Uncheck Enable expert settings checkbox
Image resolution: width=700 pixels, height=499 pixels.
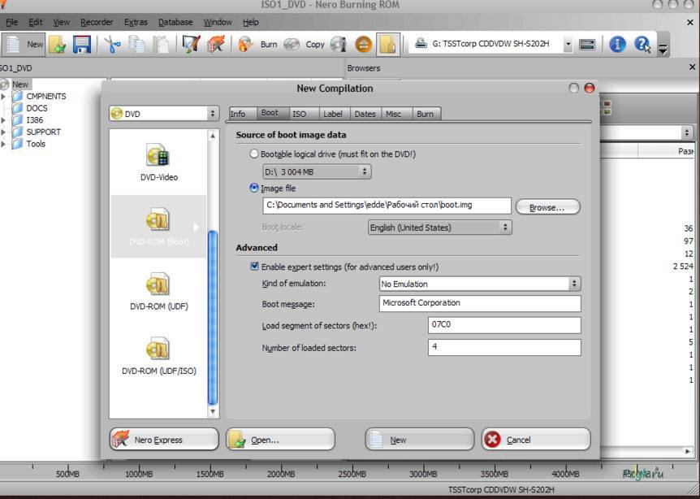(x=255, y=267)
